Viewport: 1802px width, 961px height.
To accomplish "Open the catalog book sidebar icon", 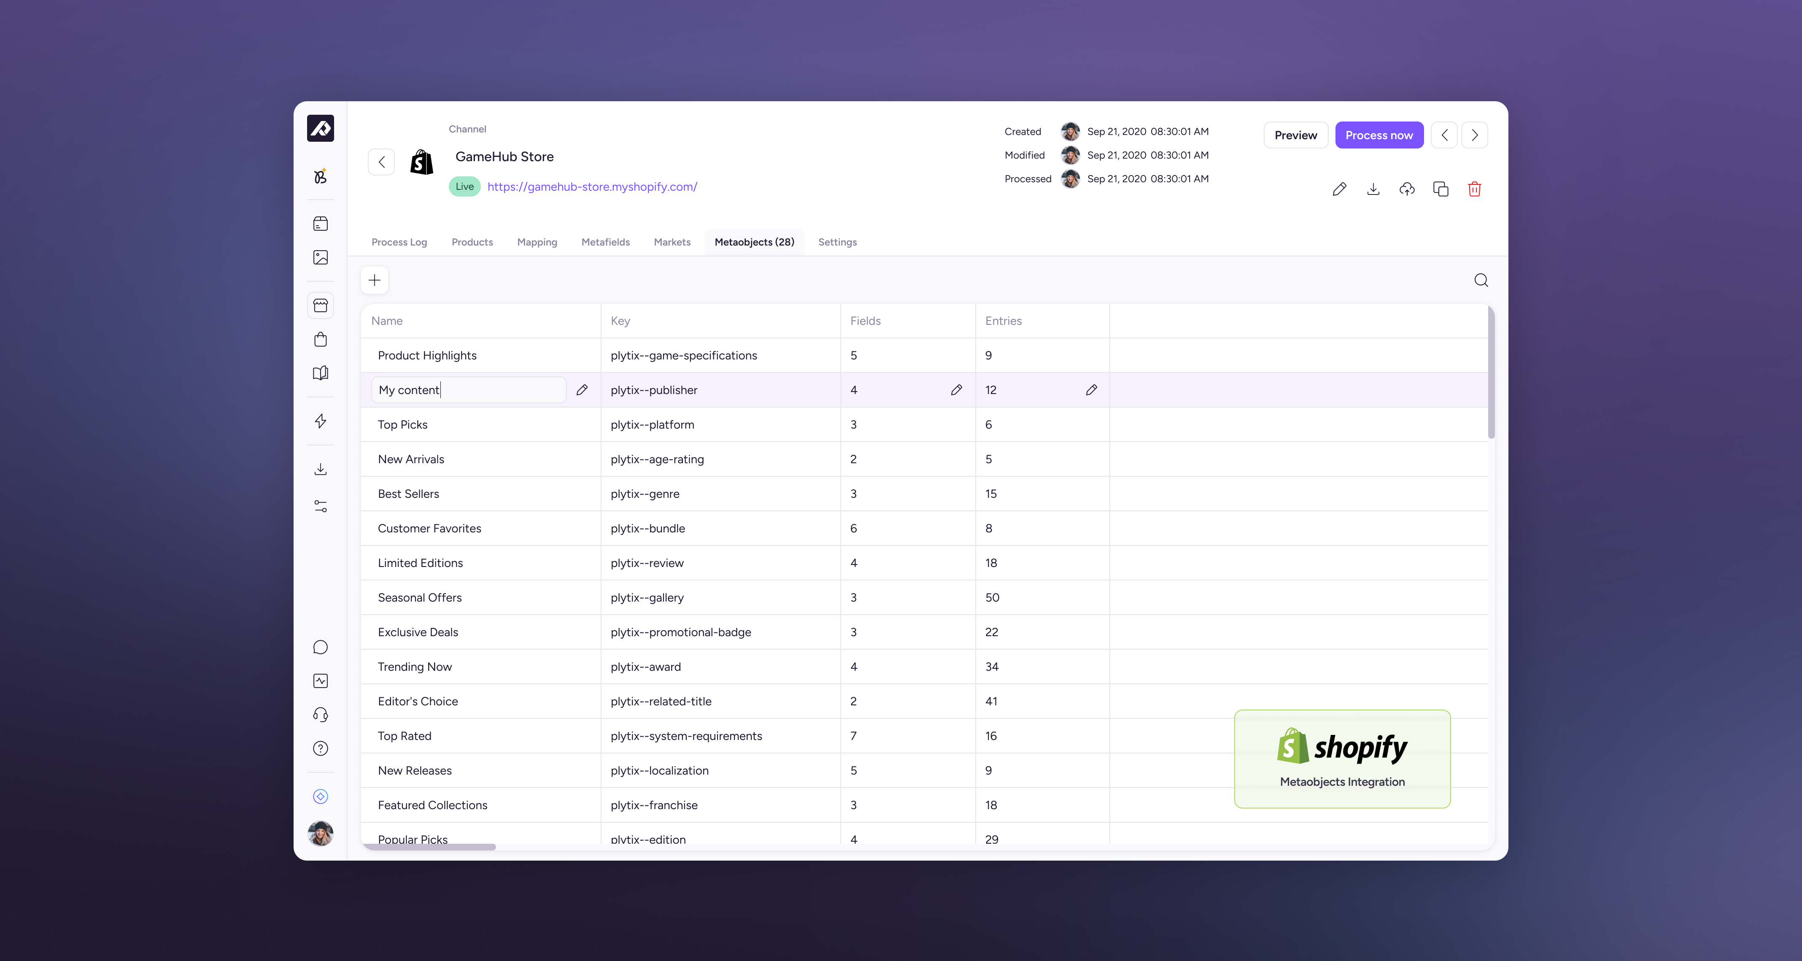I will [x=321, y=373].
